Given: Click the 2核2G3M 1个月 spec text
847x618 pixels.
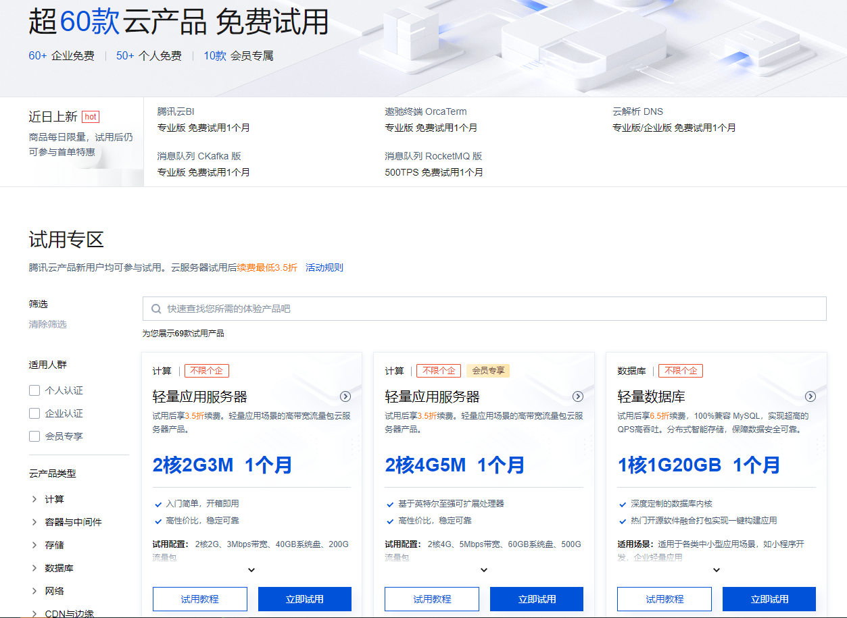Looking at the screenshot, I should [222, 465].
